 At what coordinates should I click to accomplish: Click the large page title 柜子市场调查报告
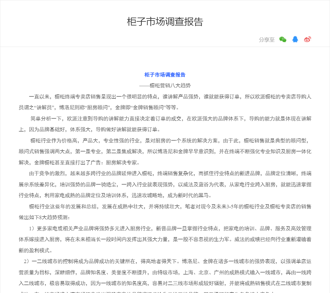165,22
